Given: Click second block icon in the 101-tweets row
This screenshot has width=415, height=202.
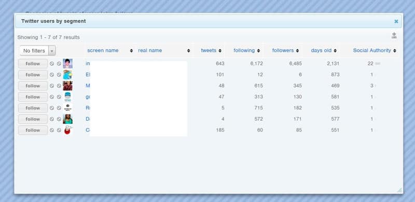Looking at the screenshot, I should tap(59, 75).
